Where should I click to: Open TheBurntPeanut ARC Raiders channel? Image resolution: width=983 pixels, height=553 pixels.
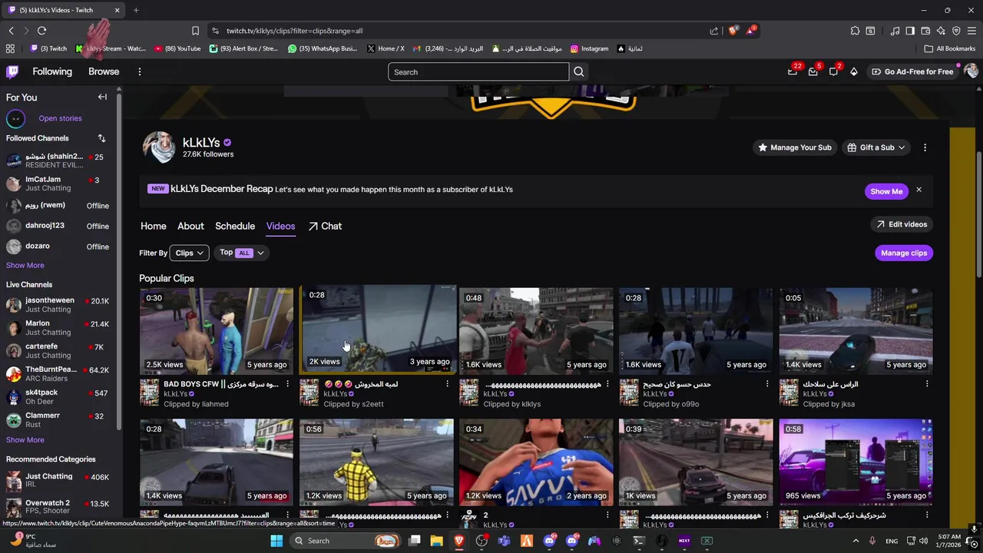pos(58,374)
